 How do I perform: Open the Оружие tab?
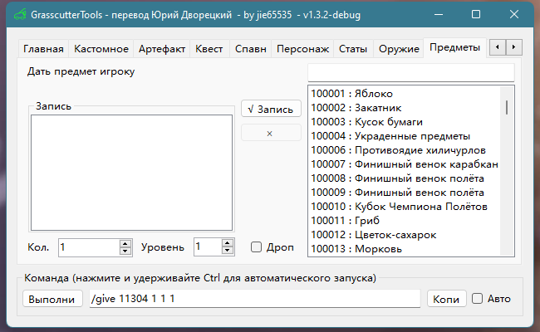399,49
